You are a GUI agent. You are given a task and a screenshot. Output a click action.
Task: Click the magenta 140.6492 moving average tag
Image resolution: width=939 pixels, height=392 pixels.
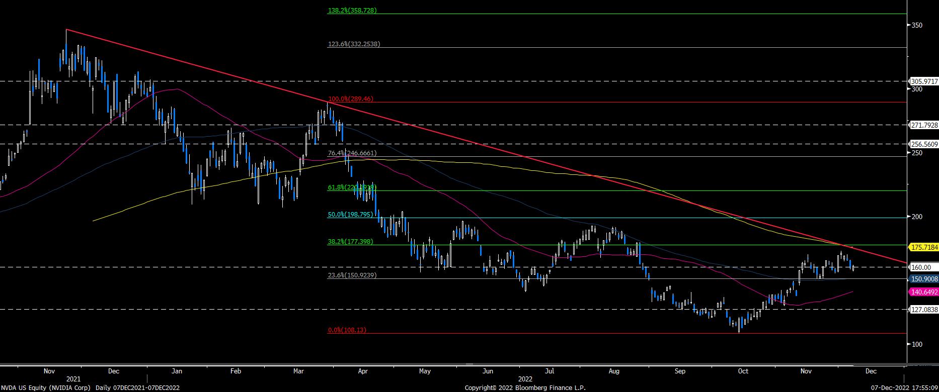tap(924, 292)
